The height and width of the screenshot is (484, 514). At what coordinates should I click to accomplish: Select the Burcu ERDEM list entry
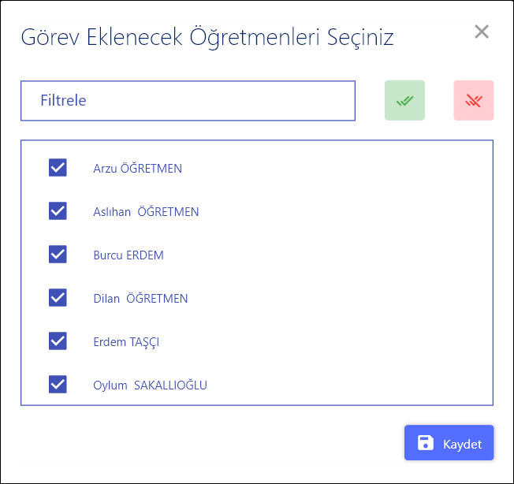(x=128, y=255)
